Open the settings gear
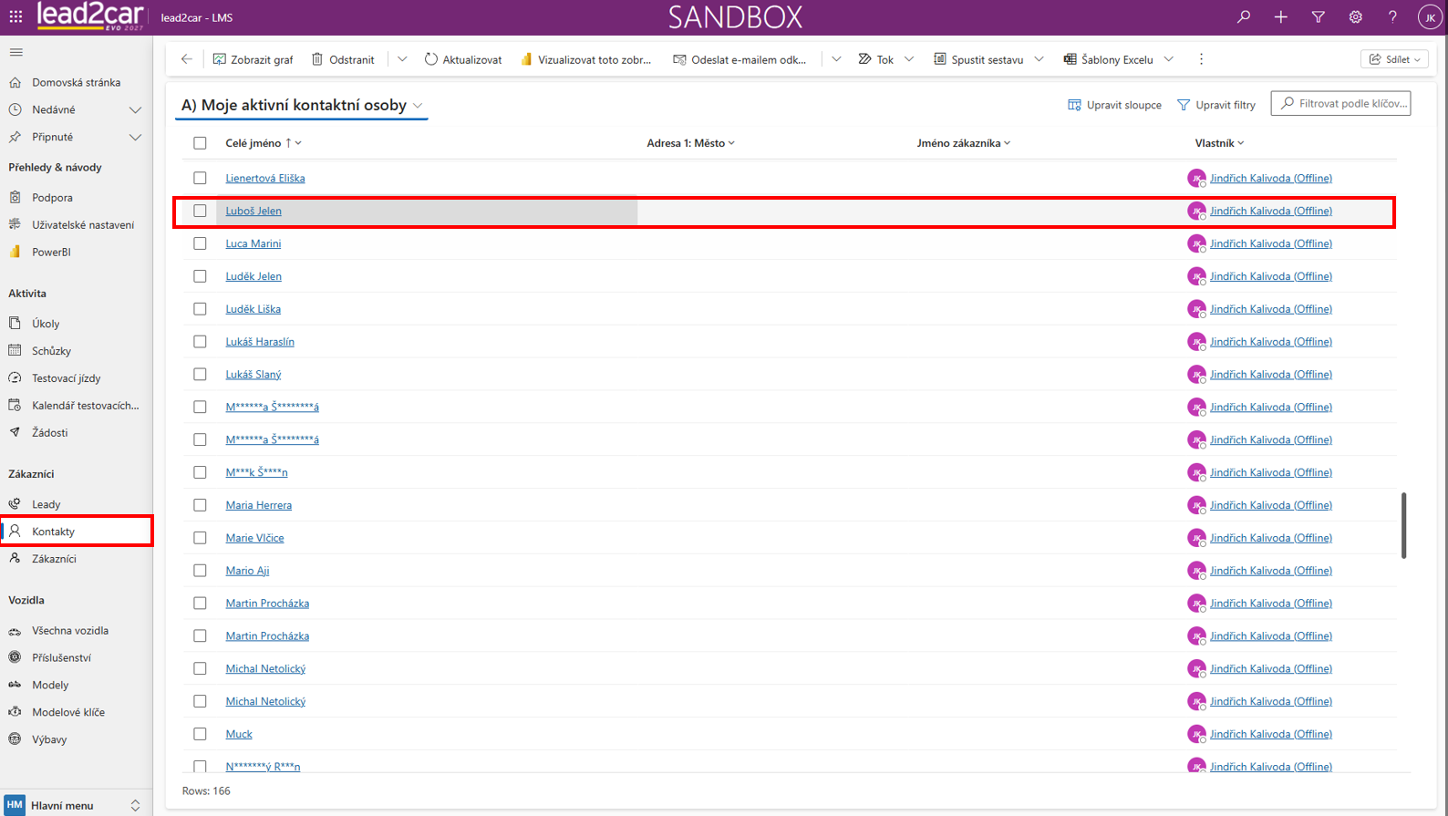The image size is (1448, 816). (x=1356, y=17)
